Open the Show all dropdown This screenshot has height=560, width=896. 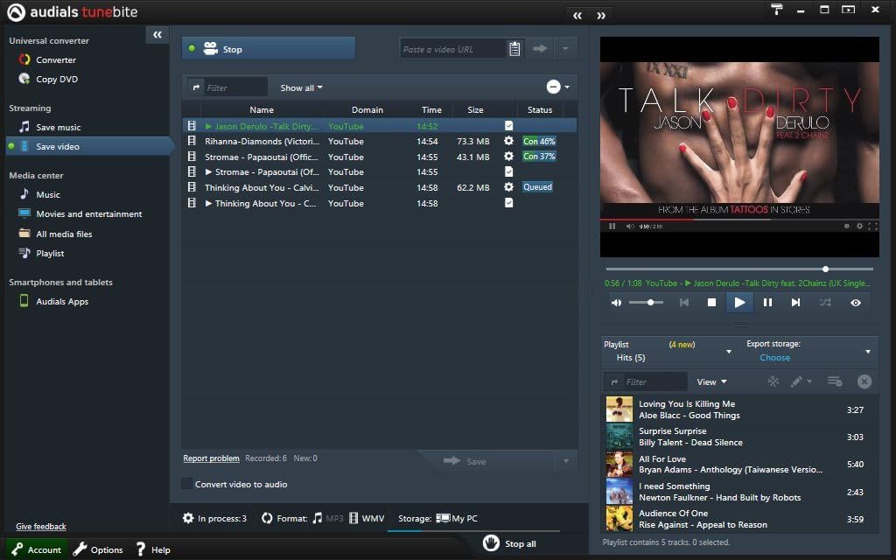point(301,87)
